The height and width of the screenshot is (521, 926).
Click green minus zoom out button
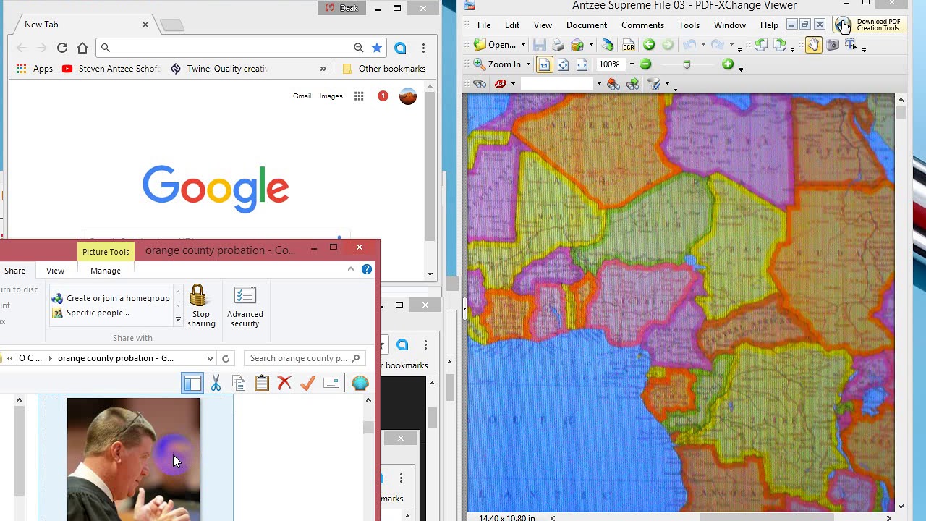[645, 64]
